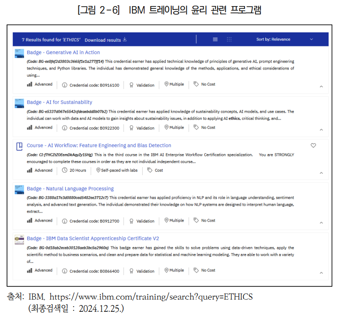
Task: Click Validation ribbon icon in NLP row
Action: tap(131, 221)
